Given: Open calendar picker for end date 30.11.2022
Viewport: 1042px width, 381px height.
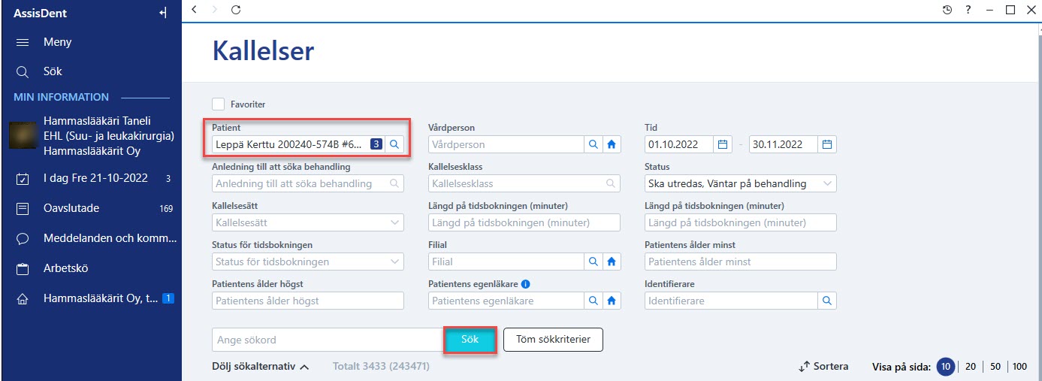Looking at the screenshot, I should point(827,144).
